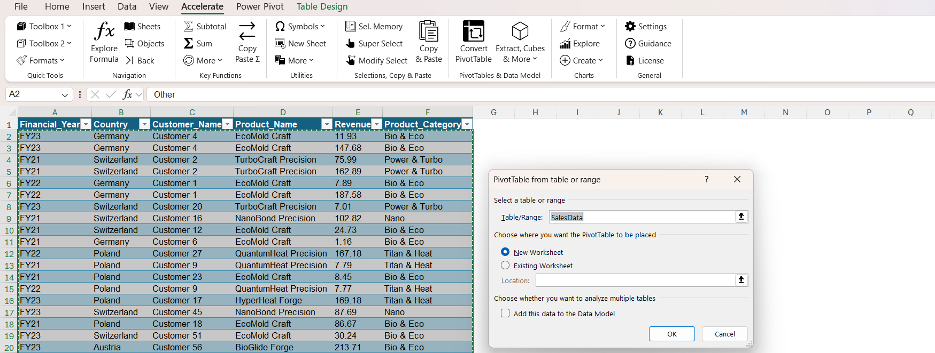This screenshot has width=935, height=353.
Task: Open the Toolbox 2 menu
Action: tap(44, 43)
